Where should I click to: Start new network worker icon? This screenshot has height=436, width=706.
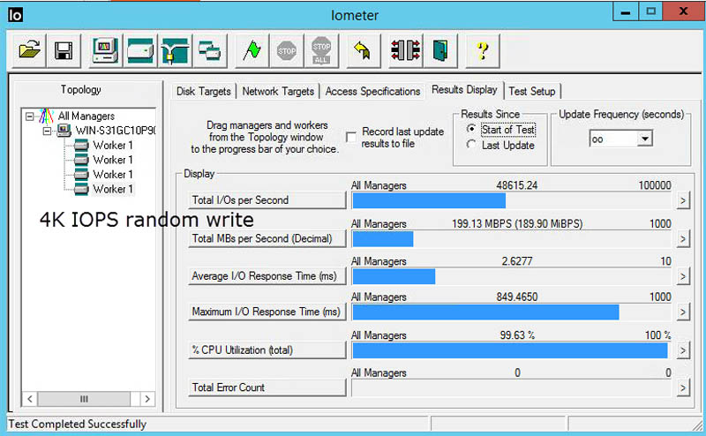(x=175, y=50)
